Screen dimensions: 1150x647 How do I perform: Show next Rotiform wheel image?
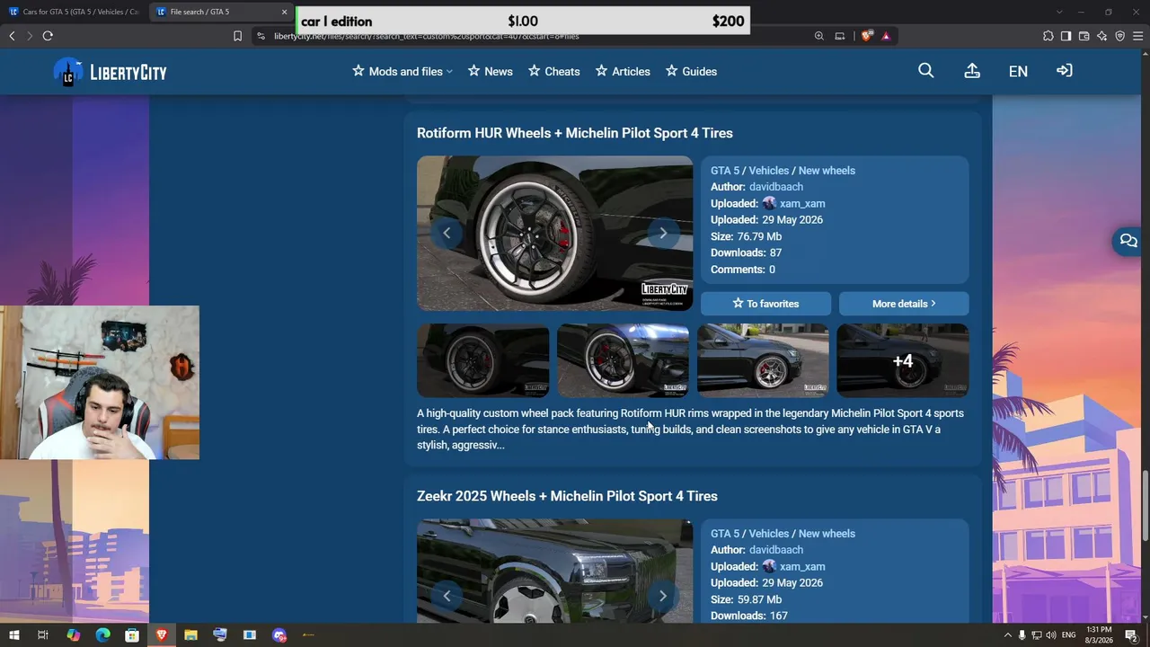click(663, 233)
